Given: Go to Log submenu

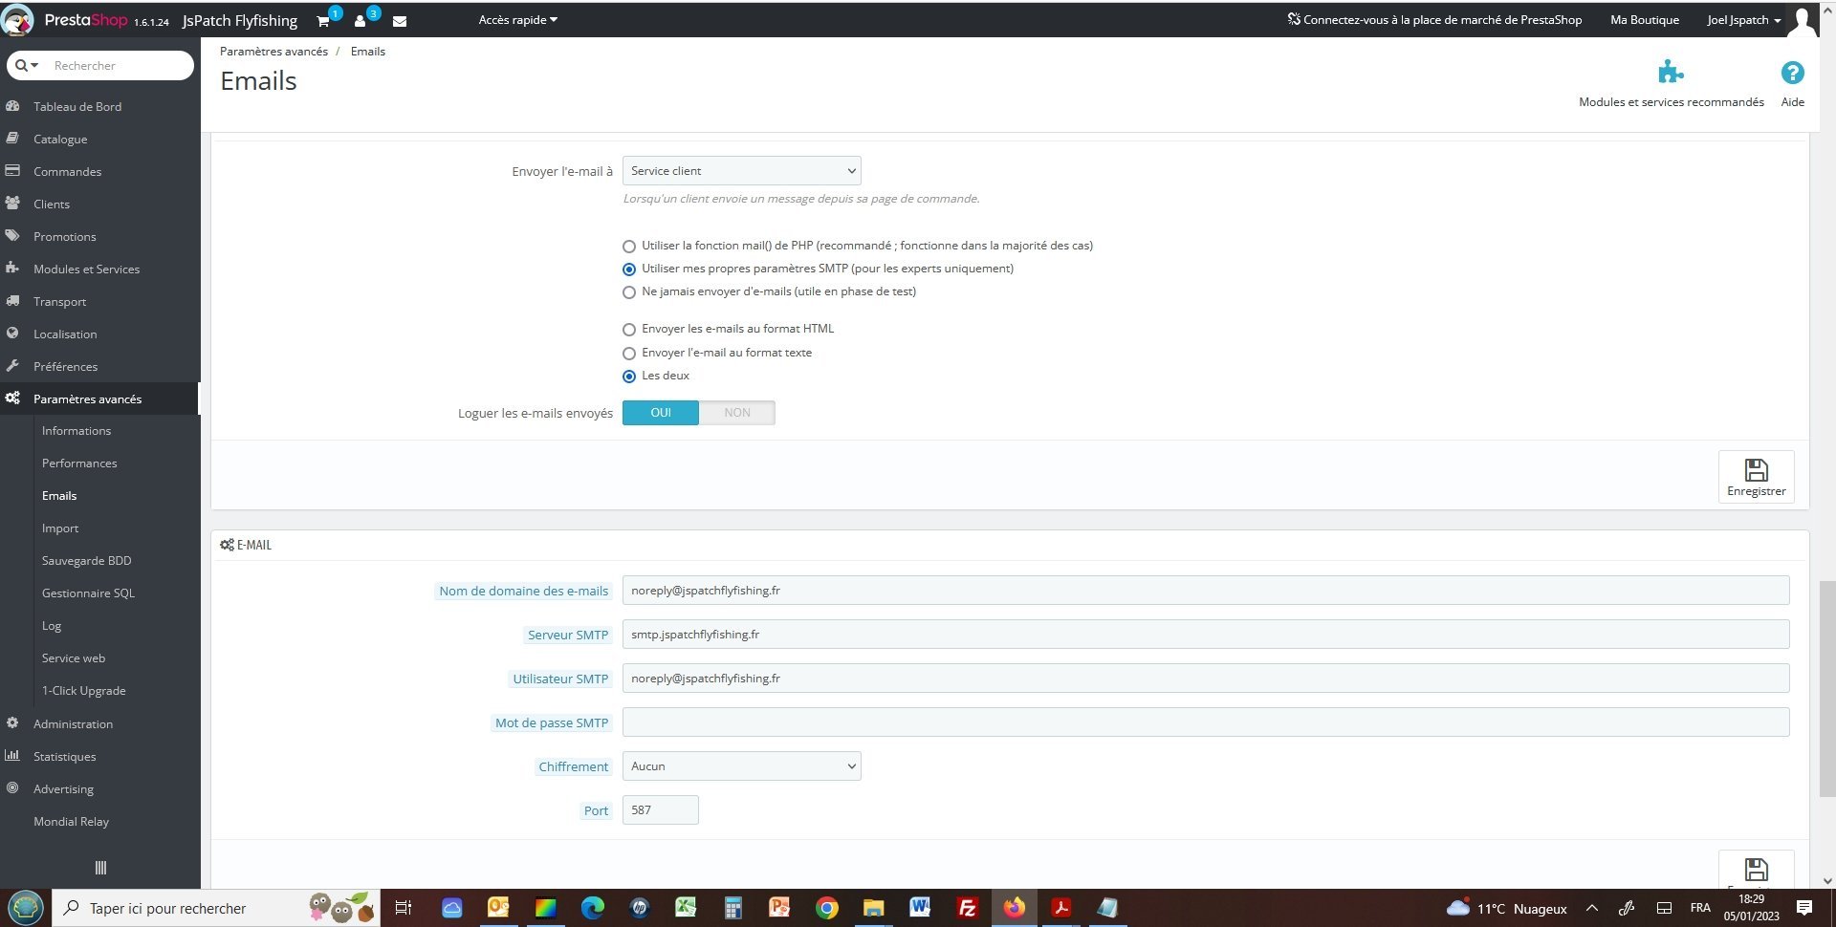Looking at the screenshot, I should [x=52, y=626].
